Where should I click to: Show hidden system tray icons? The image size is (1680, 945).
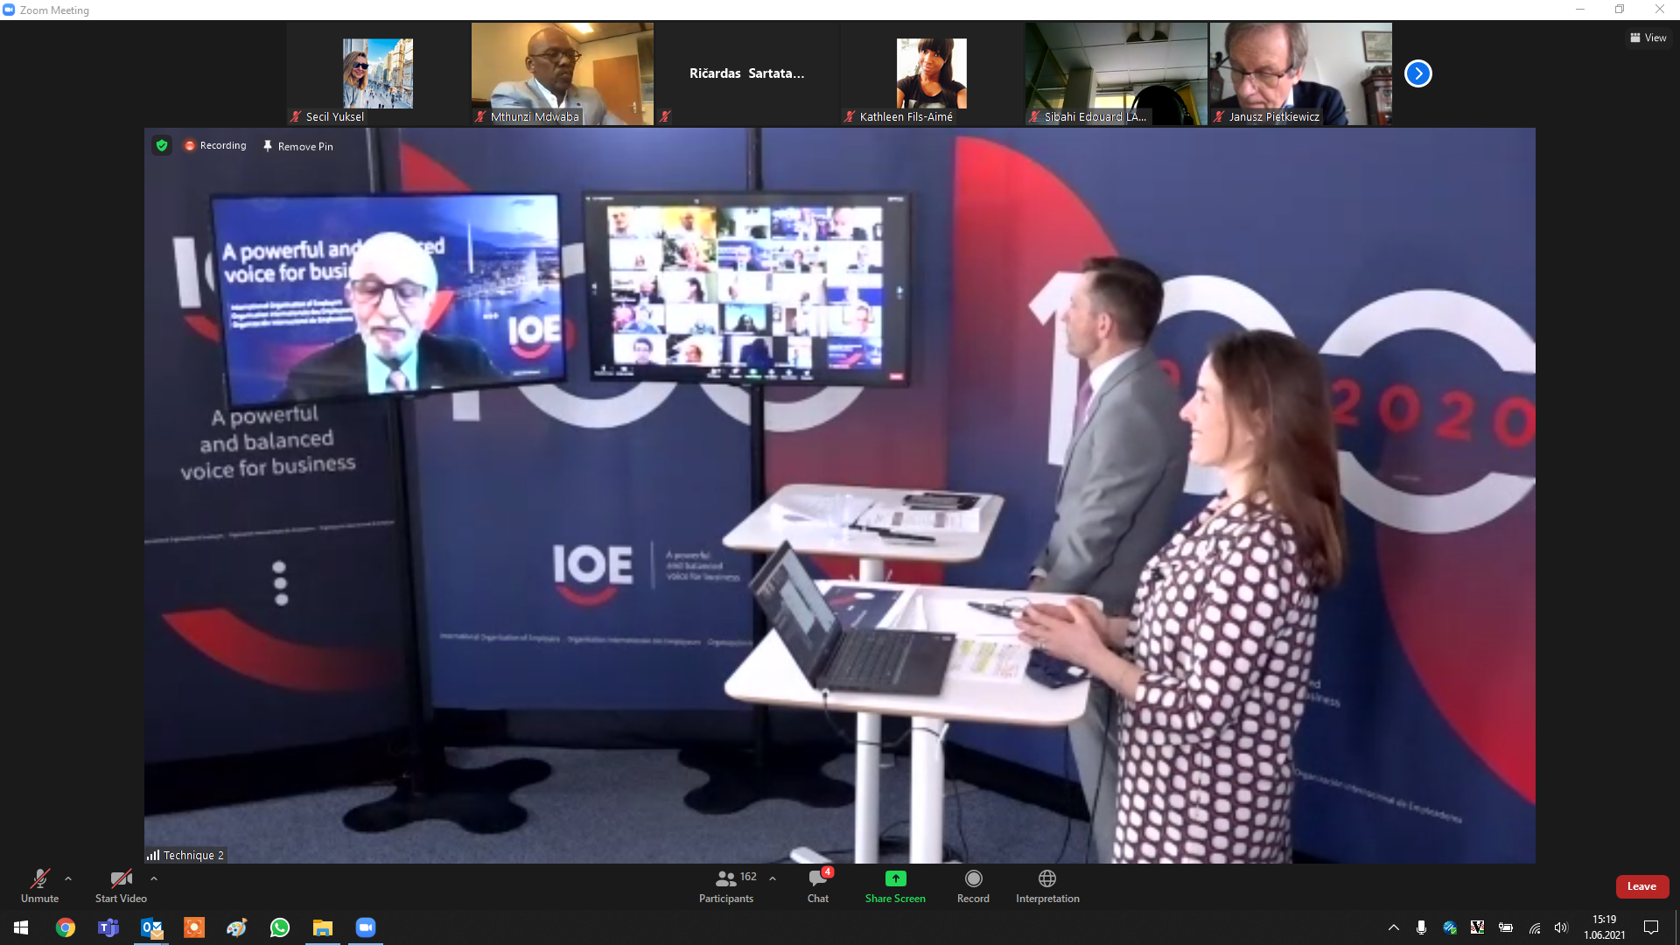[1393, 927]
